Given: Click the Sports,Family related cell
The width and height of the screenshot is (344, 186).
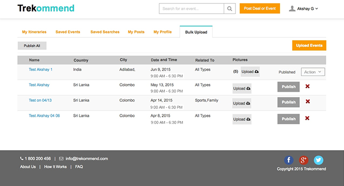Looking at the screenshot, I should pos(206,100).
